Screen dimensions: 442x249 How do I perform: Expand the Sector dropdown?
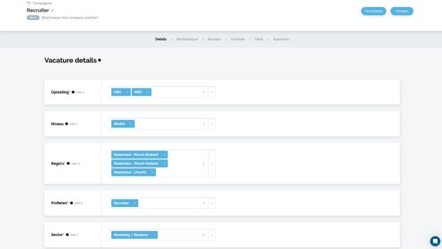tap(212, 235)
